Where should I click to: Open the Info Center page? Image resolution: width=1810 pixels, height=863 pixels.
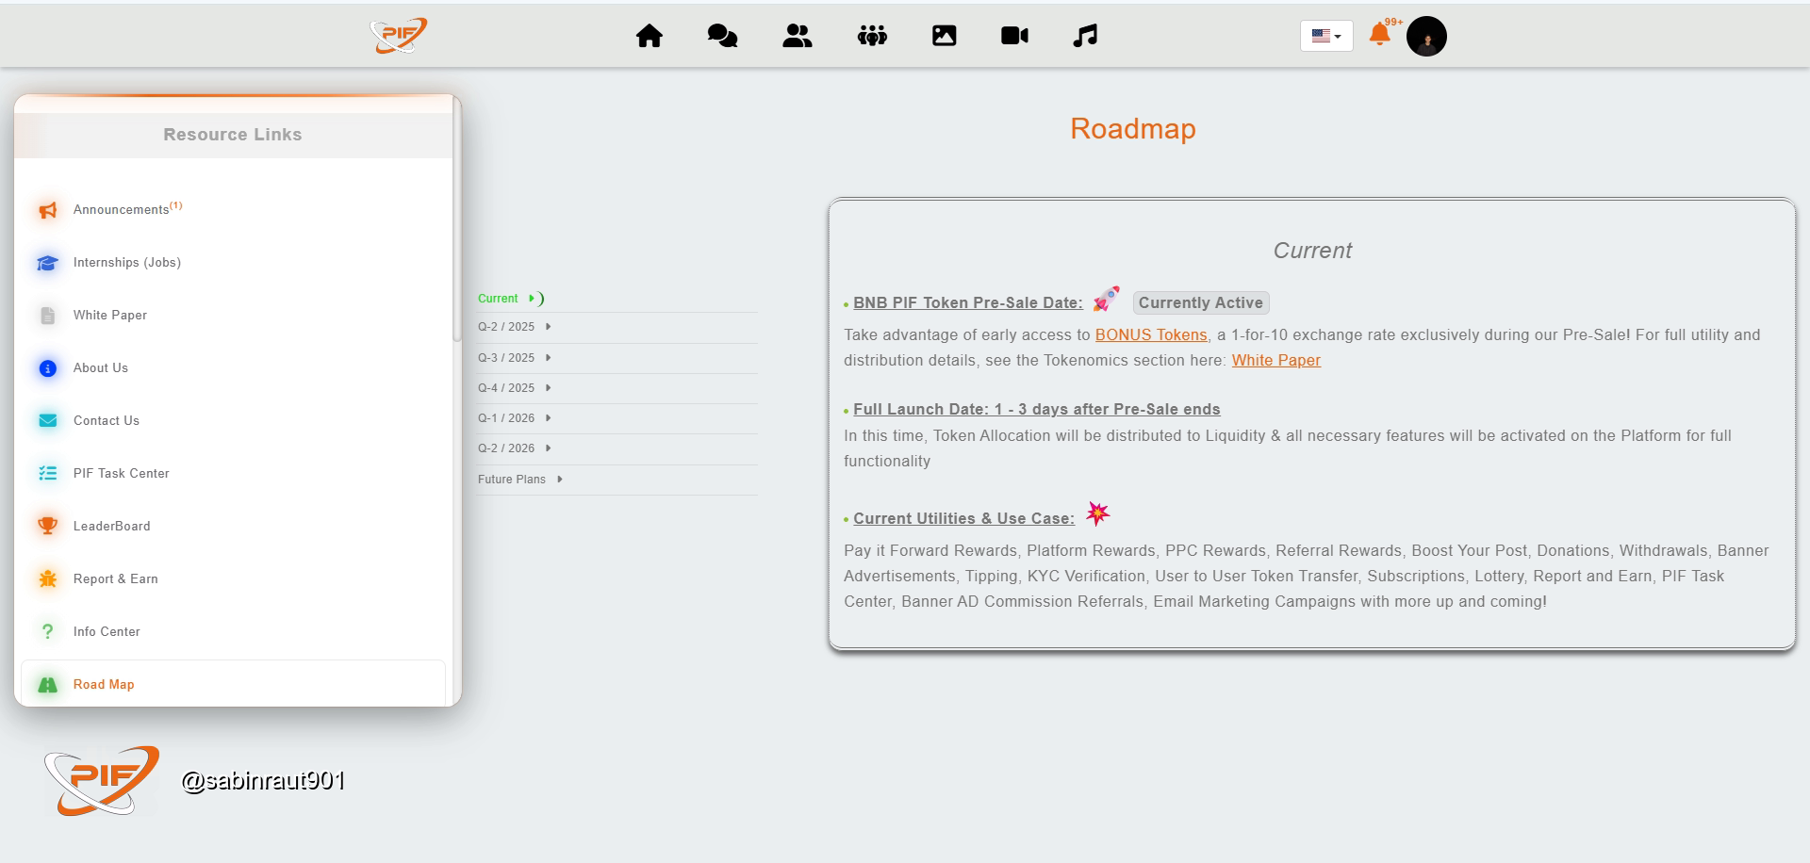107,632
